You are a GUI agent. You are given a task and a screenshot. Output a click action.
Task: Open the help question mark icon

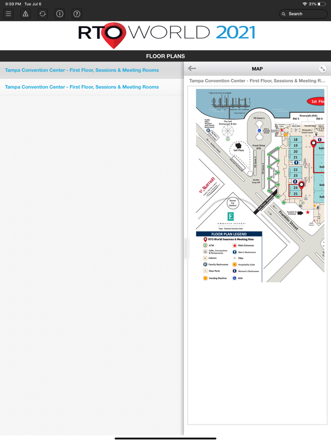point(77,14)
